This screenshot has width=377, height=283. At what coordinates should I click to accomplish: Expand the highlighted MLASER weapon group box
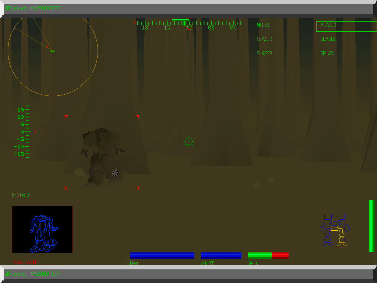tap(345, 26)
